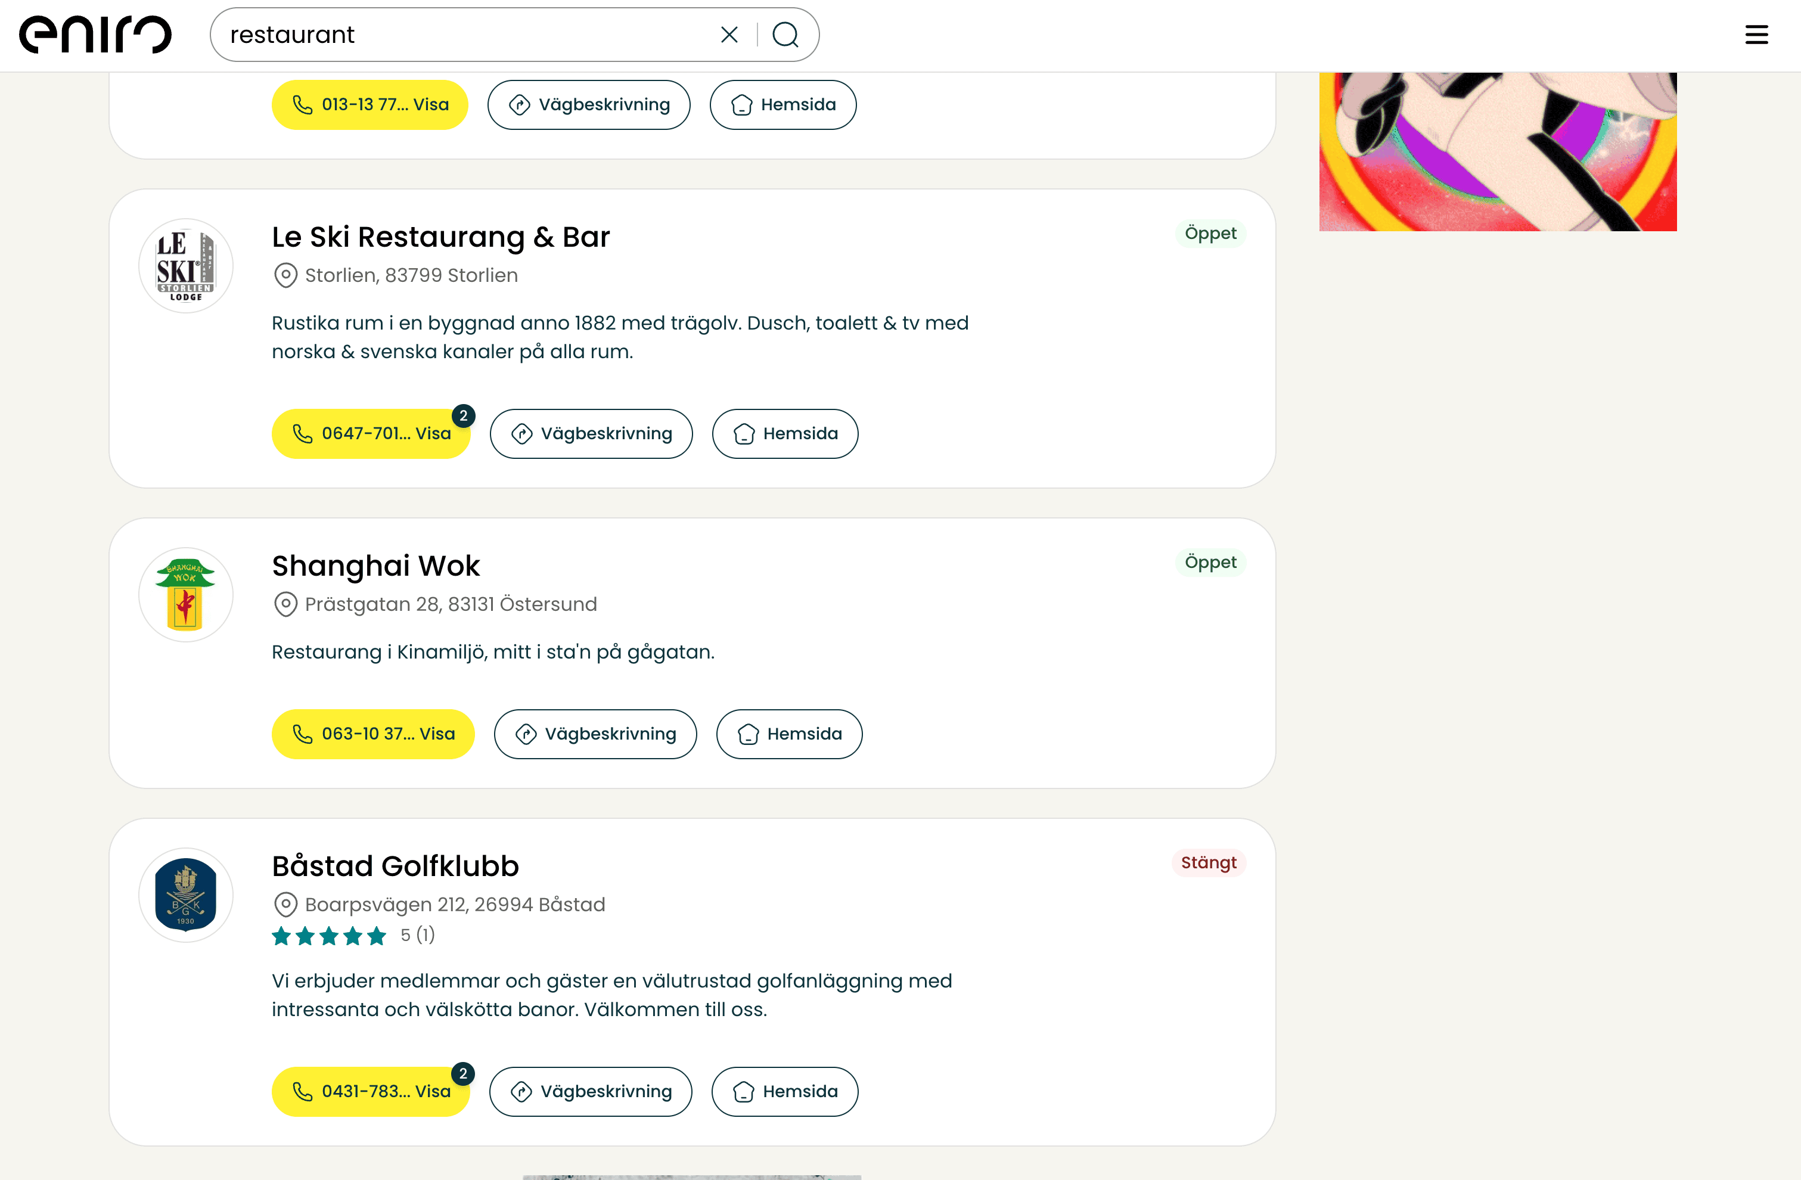Click the Eniro logo
This screenshot has height=1180, width=1801.
(x=95, y=35)
